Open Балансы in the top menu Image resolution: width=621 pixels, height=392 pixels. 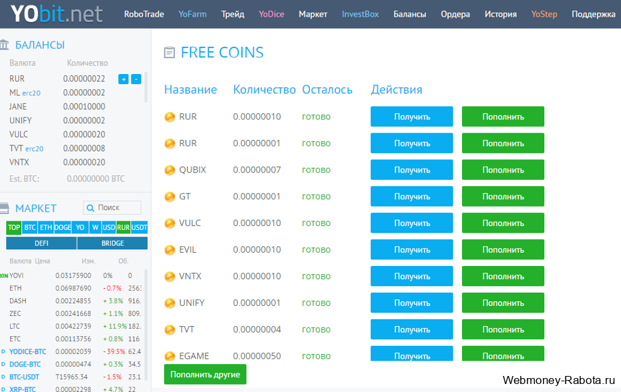[x=410, y=14]
